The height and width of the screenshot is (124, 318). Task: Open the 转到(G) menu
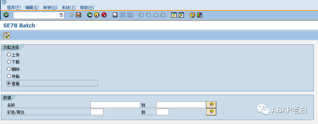pos(50,8)
